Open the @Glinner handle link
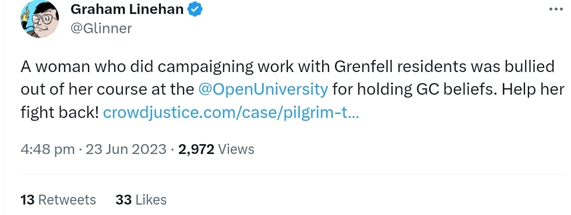Viewport: 571px width, 215px height. tap(101, 28)
